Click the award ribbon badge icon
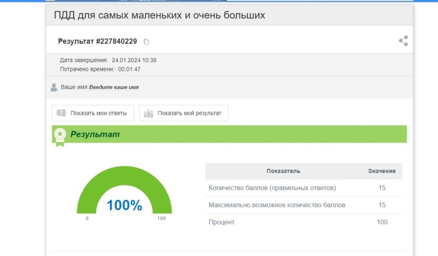438x256 pixels. click(60, 137)
